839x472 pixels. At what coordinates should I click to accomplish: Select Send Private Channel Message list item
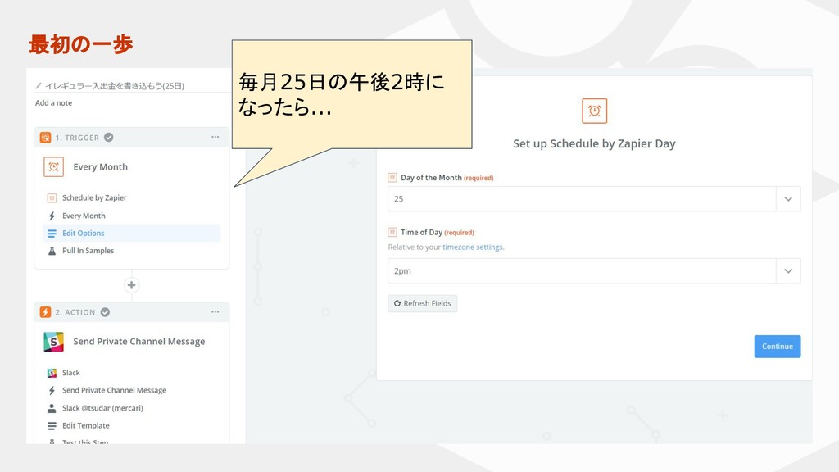114,391
